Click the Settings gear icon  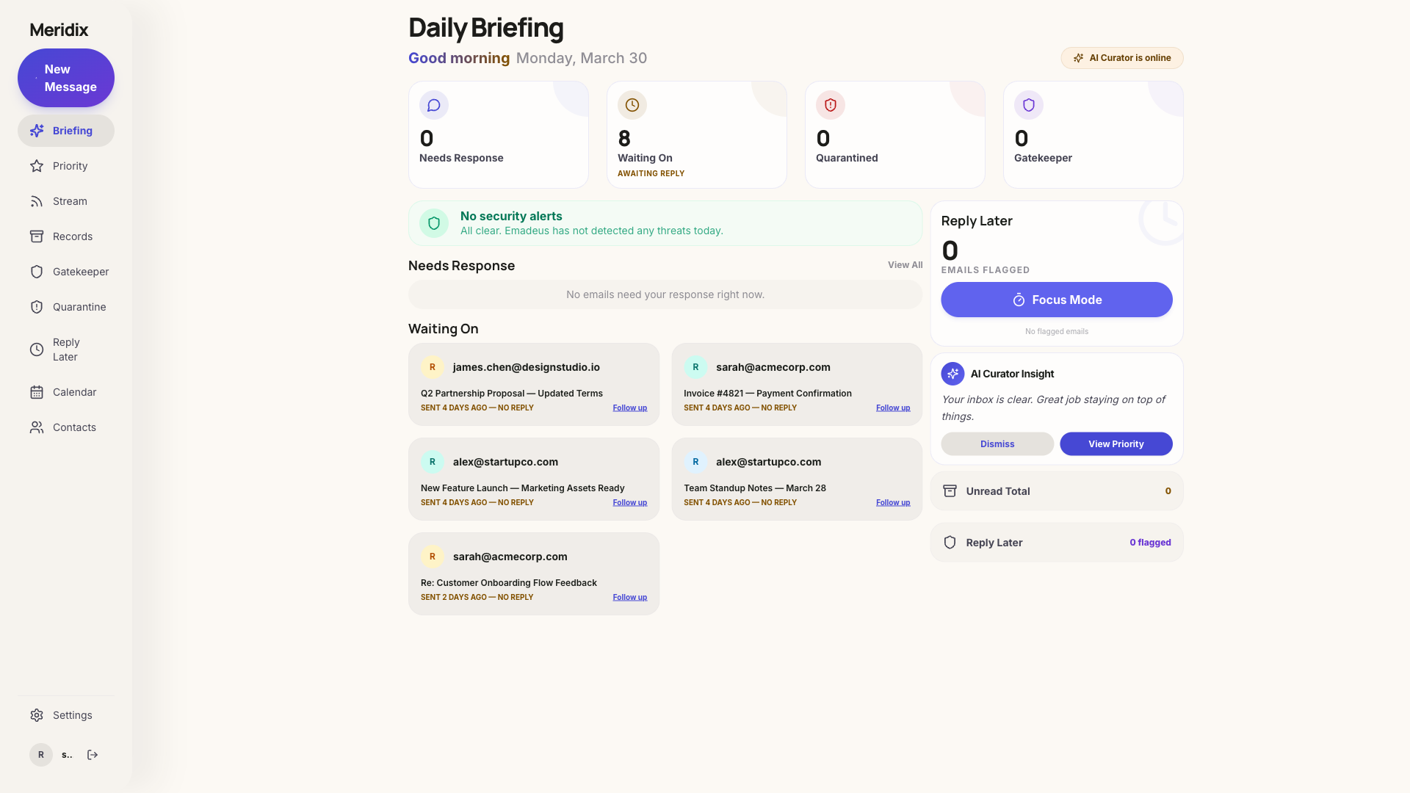pyautogui.click(x=37, y=715)
